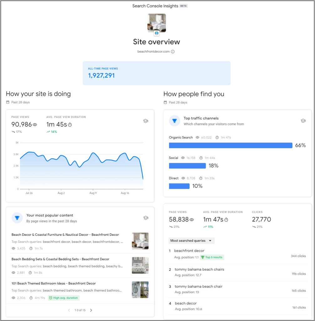The image size is (315, 321).
Task: Click the Organic Search 66% bar
Action: 230,145
